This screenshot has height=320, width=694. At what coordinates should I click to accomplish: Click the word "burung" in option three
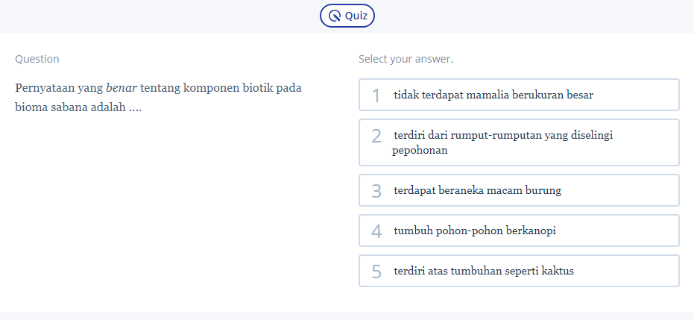click(543, 190)
